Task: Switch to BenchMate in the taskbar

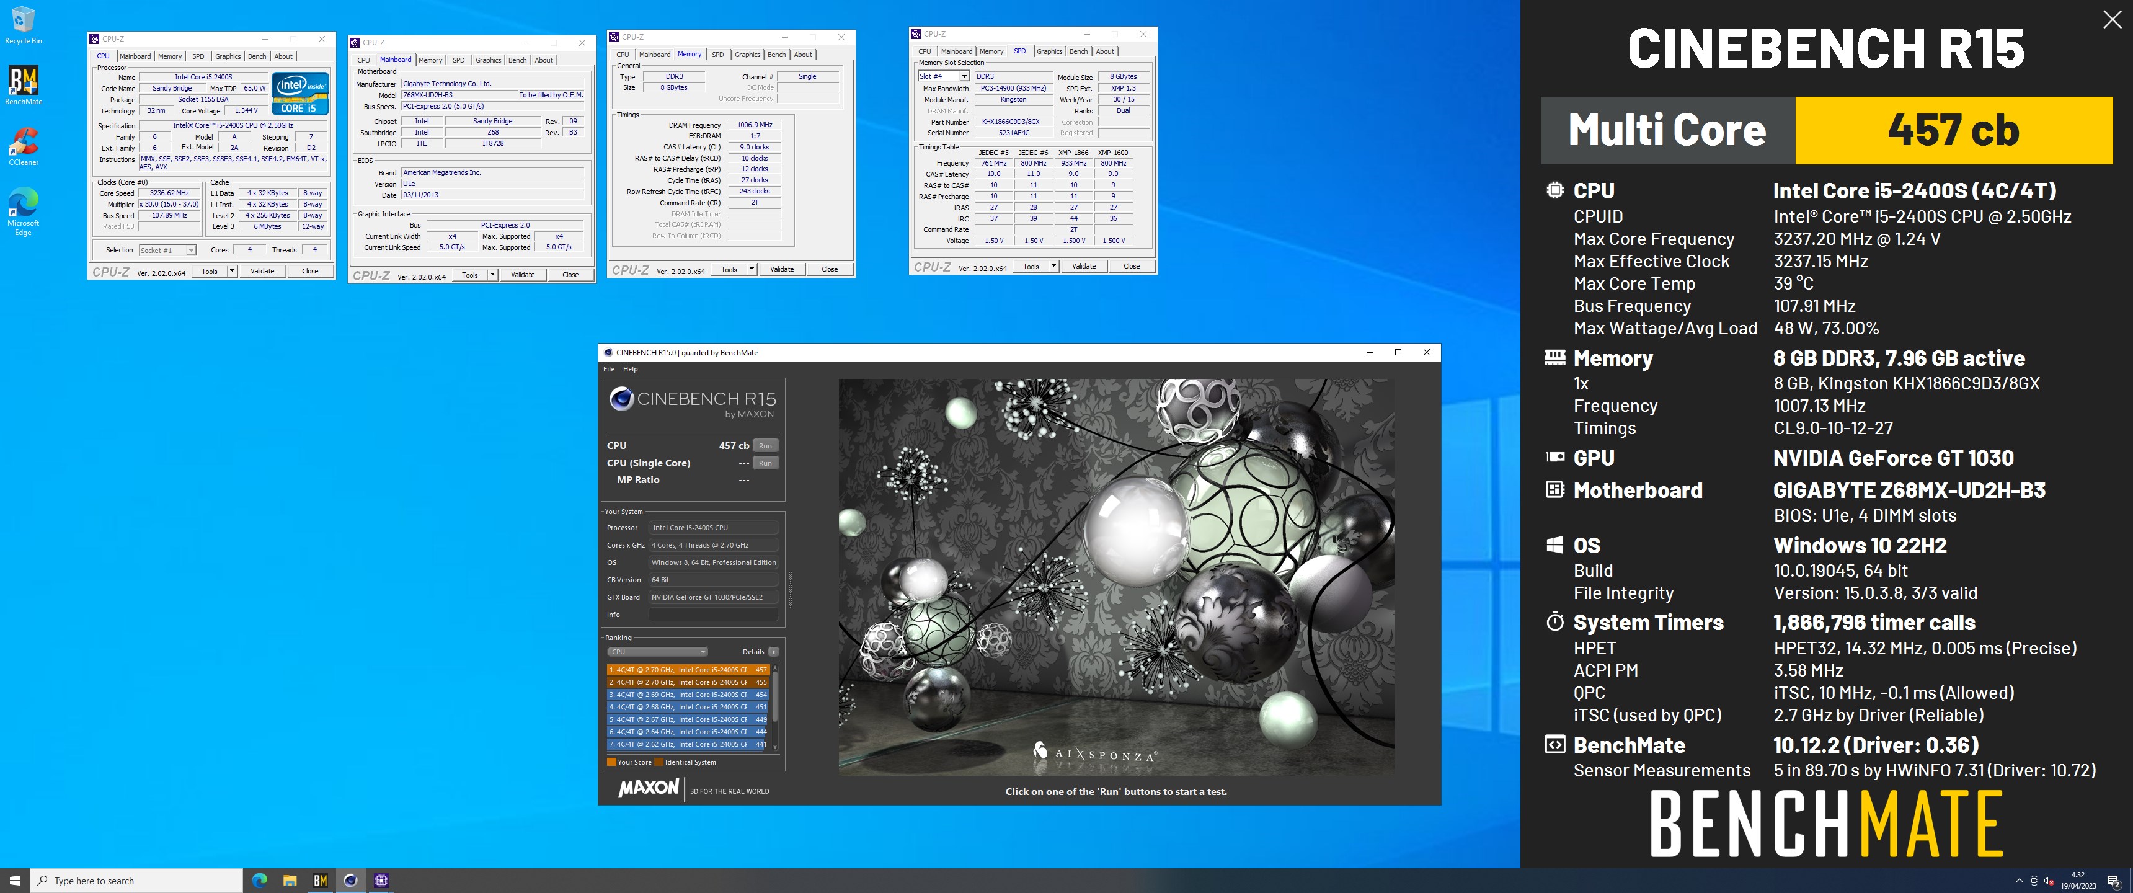Action: tap(321, 881)
